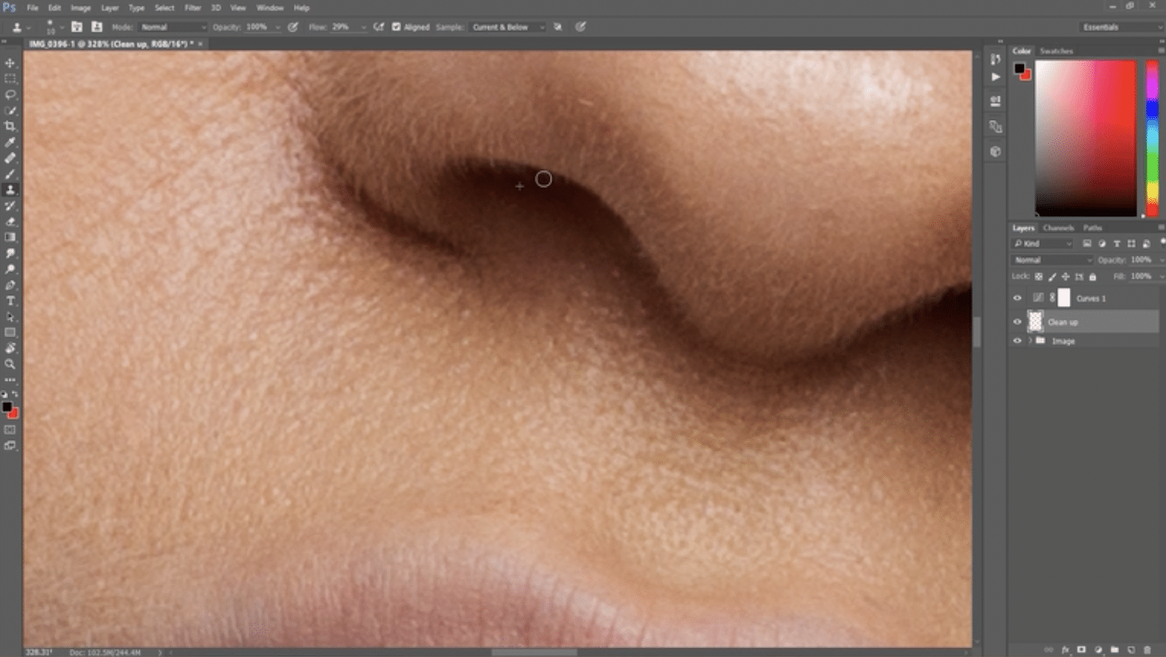Click the foreground color in Color panel

pos(1019,68)
